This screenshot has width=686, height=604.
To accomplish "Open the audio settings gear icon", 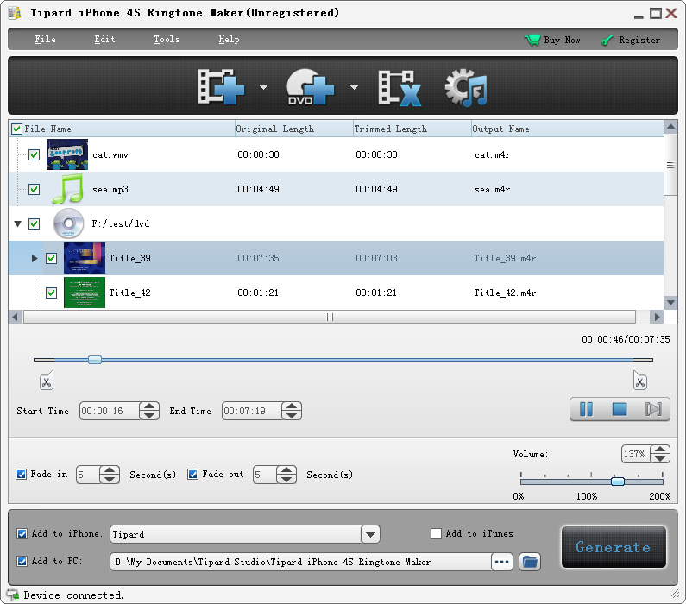I will [x=466, y=87].
